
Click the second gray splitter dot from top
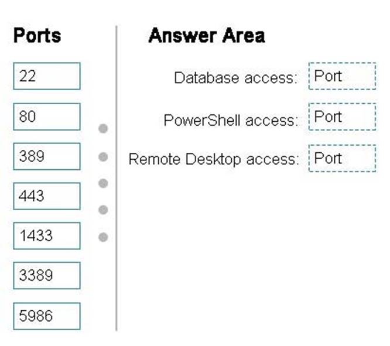click(103, 156)
